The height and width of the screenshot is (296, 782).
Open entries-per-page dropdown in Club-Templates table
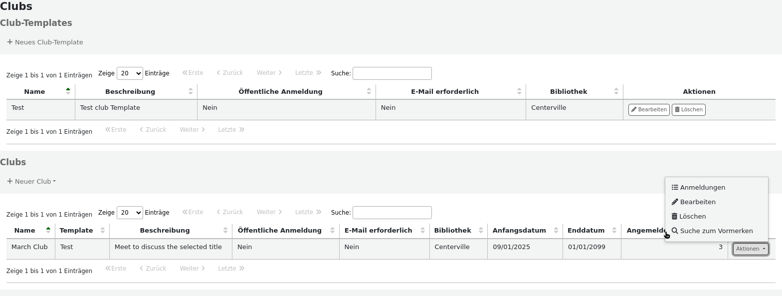click(130, 73)
